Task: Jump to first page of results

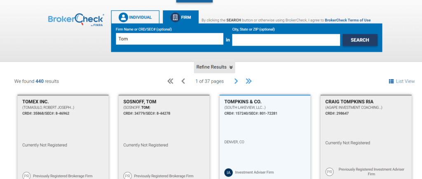Action: click(x=170, y=81)
